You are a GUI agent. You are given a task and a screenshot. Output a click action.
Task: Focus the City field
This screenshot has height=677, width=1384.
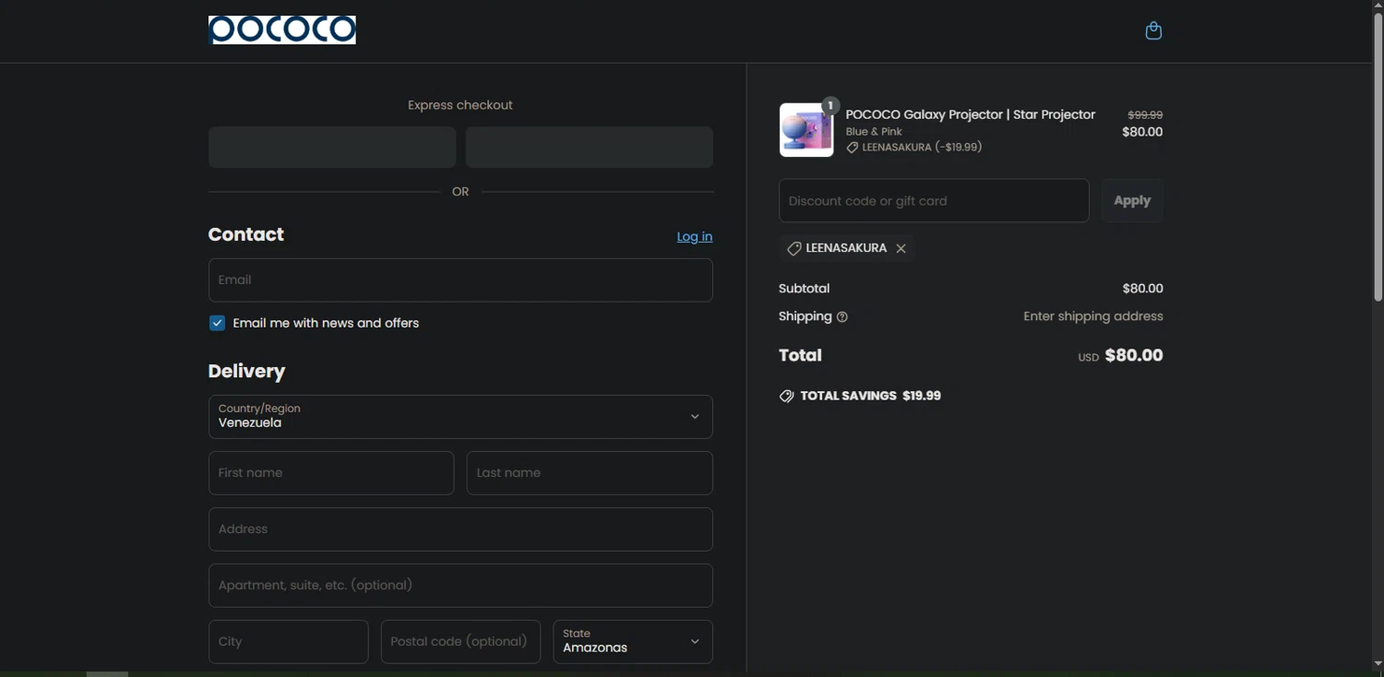point(289,642)
